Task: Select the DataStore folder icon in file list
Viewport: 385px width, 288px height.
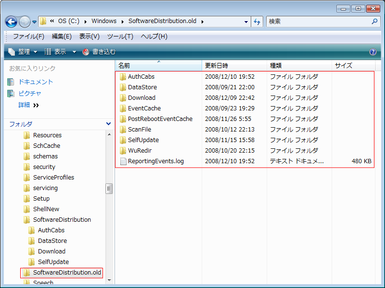Action: pyautogui.click(x=123, y=87)
